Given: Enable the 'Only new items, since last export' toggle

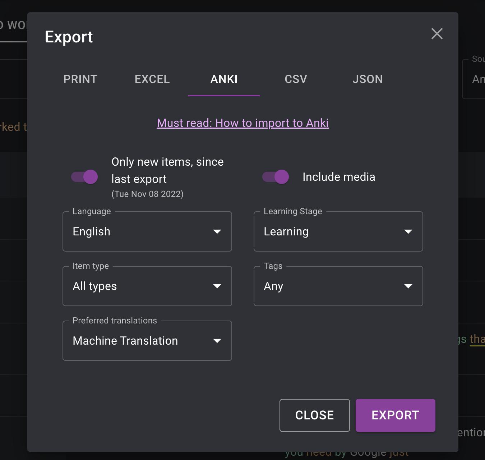Looking at the screenshot, I should 85,177.
